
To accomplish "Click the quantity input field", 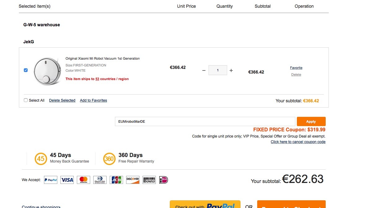I will (x=218, y=70).
